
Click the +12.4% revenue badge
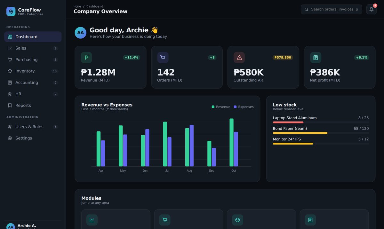[132, 58]
